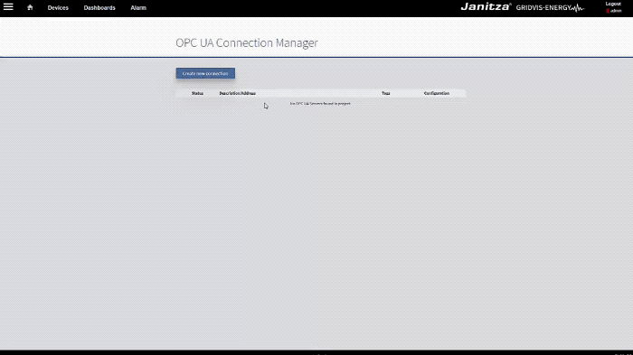633x355 pixels.
Task: Open the hamburger main menu
Action: point(8,7)
